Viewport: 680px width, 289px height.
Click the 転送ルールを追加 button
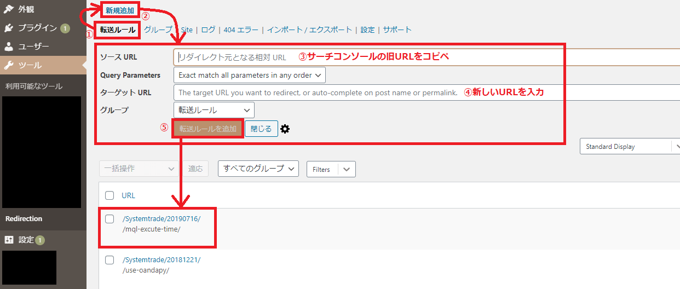[x=208, y=129]
